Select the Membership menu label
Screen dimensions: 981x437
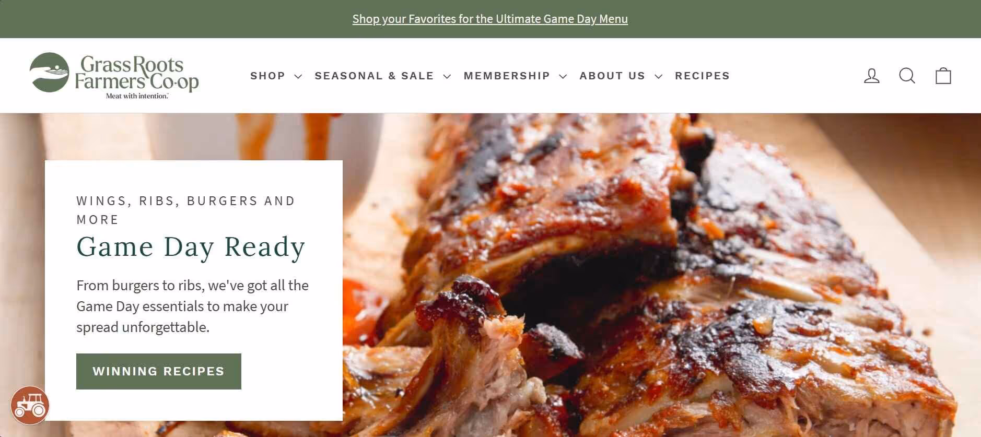coord(507,76)
